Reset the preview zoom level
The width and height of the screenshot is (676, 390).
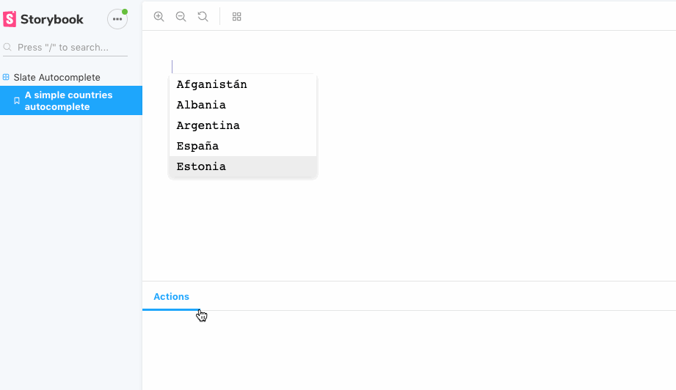[x=203, y=16]
